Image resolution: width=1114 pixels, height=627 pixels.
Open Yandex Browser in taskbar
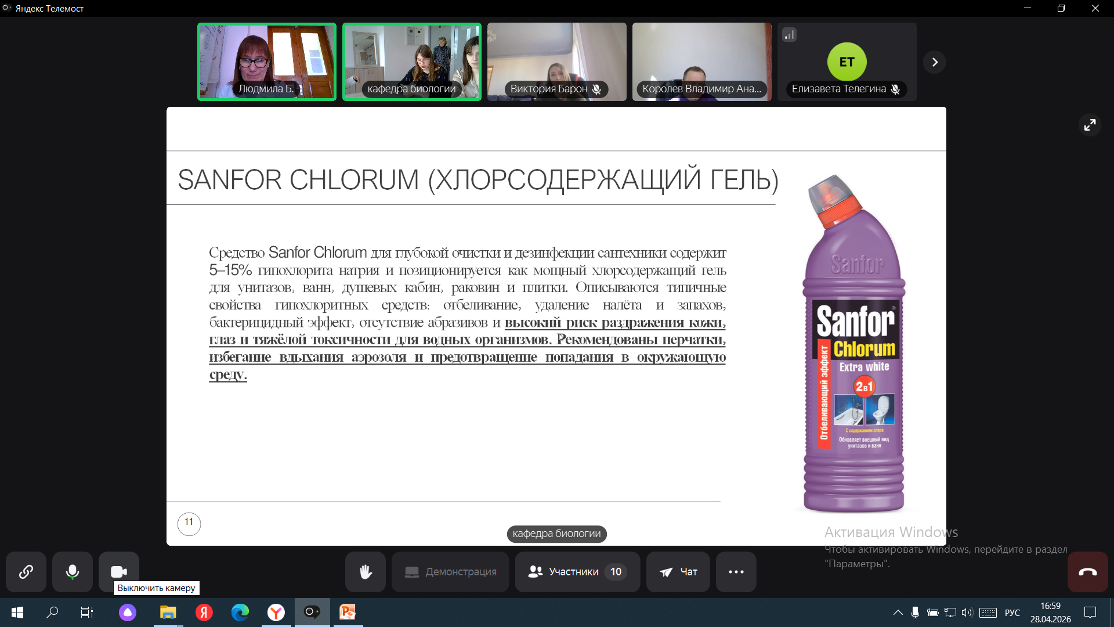tap(276, 612)
